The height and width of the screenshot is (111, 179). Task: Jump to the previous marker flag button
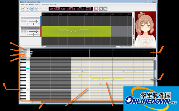click(x=41, y=9)
